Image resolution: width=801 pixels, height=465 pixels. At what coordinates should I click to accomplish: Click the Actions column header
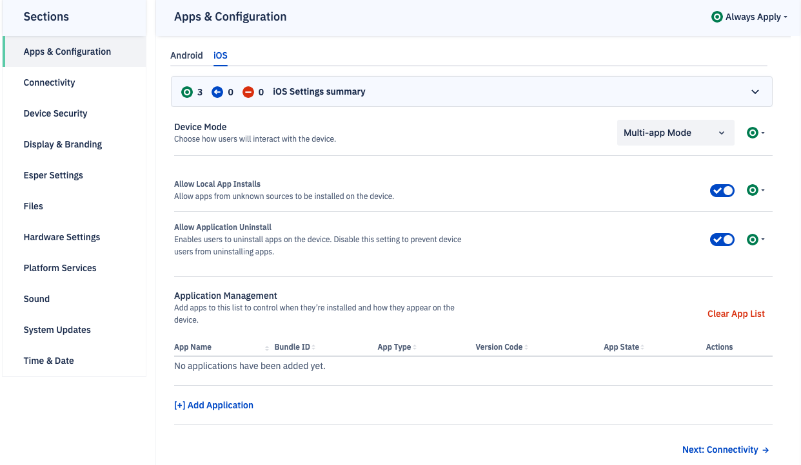tap(719, 347)
